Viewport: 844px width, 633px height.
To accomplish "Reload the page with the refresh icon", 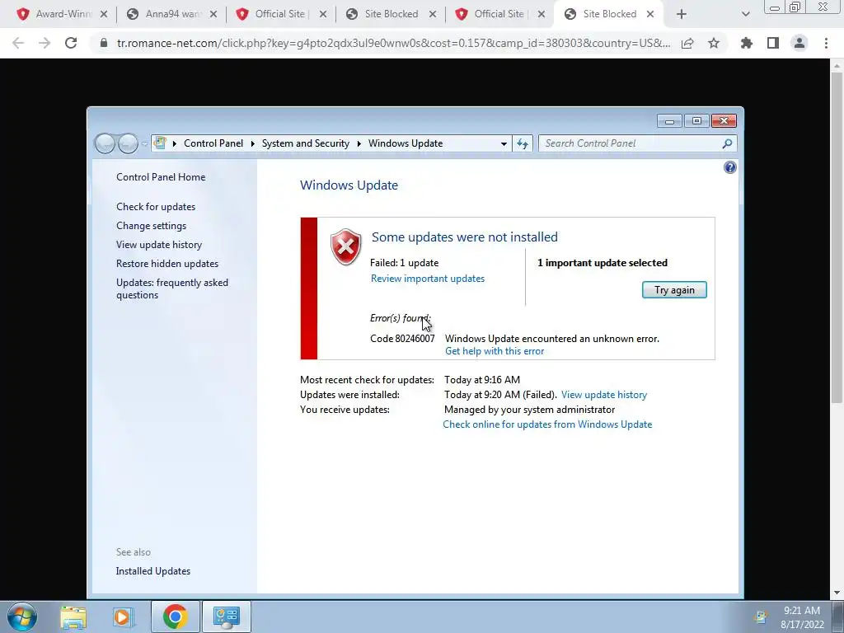I will (71, 43).
